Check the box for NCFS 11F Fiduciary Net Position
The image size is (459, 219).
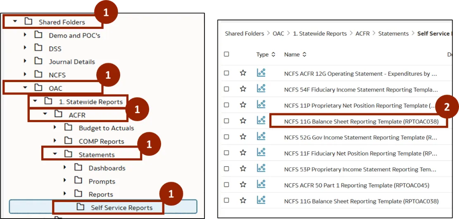point(226,153)
